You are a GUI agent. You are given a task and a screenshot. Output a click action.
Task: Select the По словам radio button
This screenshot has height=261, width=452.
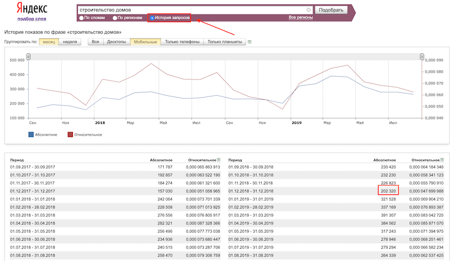(x=81, y=18)
